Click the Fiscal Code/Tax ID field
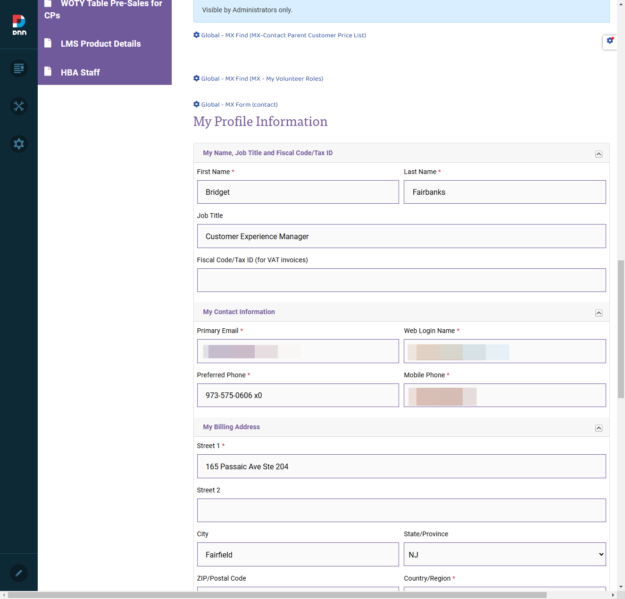625x599 pixels. coord(401,280)
